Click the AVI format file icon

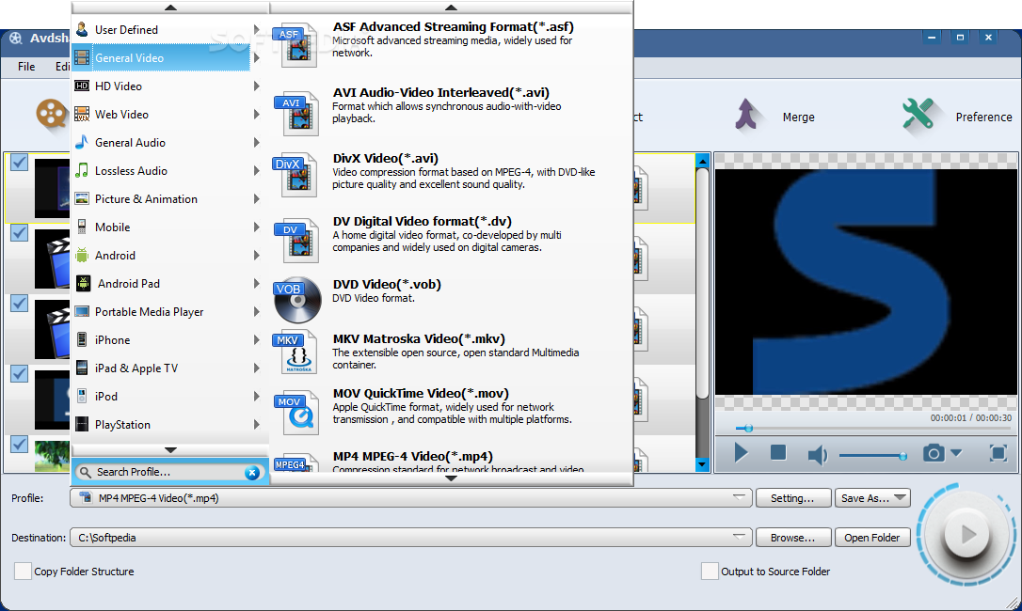coord(297,114)
